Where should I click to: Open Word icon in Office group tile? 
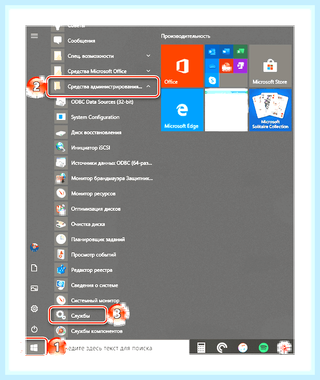click(x=226, y=52)
